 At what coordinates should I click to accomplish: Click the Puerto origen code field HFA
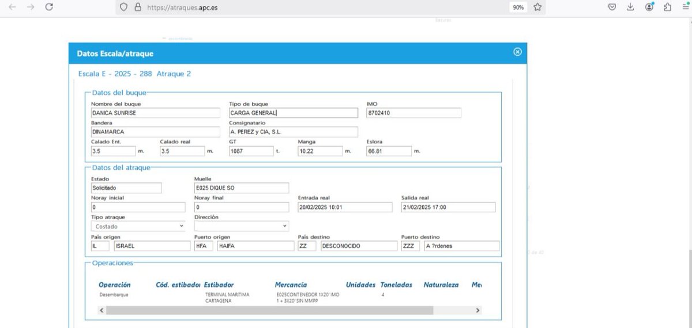pyautogui.click(x=204, y=246)
